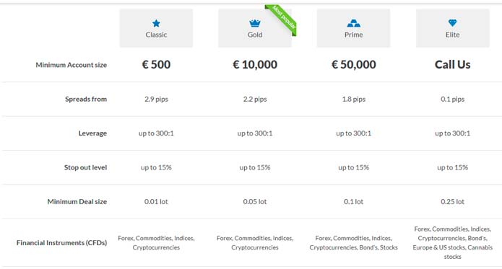502x269 pixels.
Task: Click the Prime gold bars icon
Action: click(x=353, y=23)
